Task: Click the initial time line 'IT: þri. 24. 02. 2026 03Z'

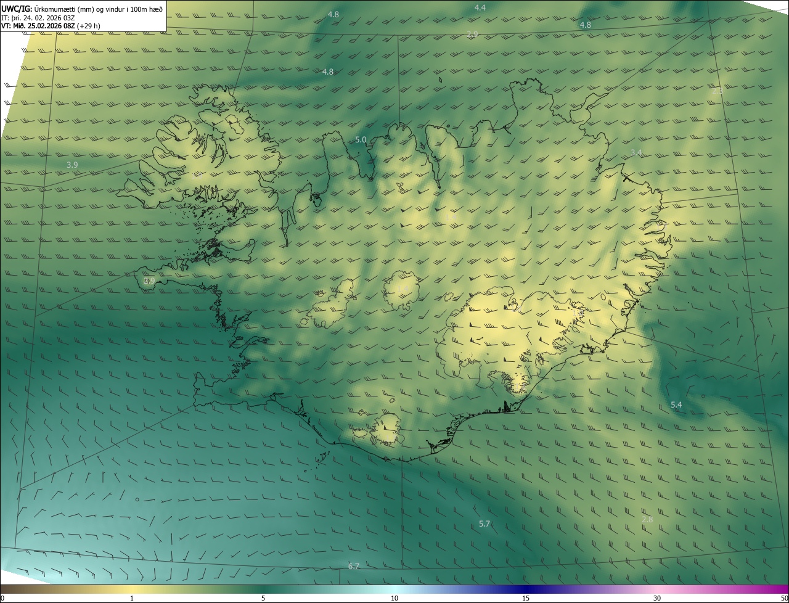Action: pyautogui.click(x=38, y=17)
